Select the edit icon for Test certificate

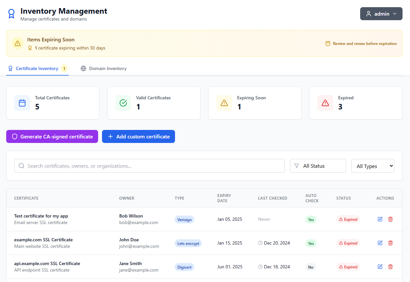pos(380,219)
